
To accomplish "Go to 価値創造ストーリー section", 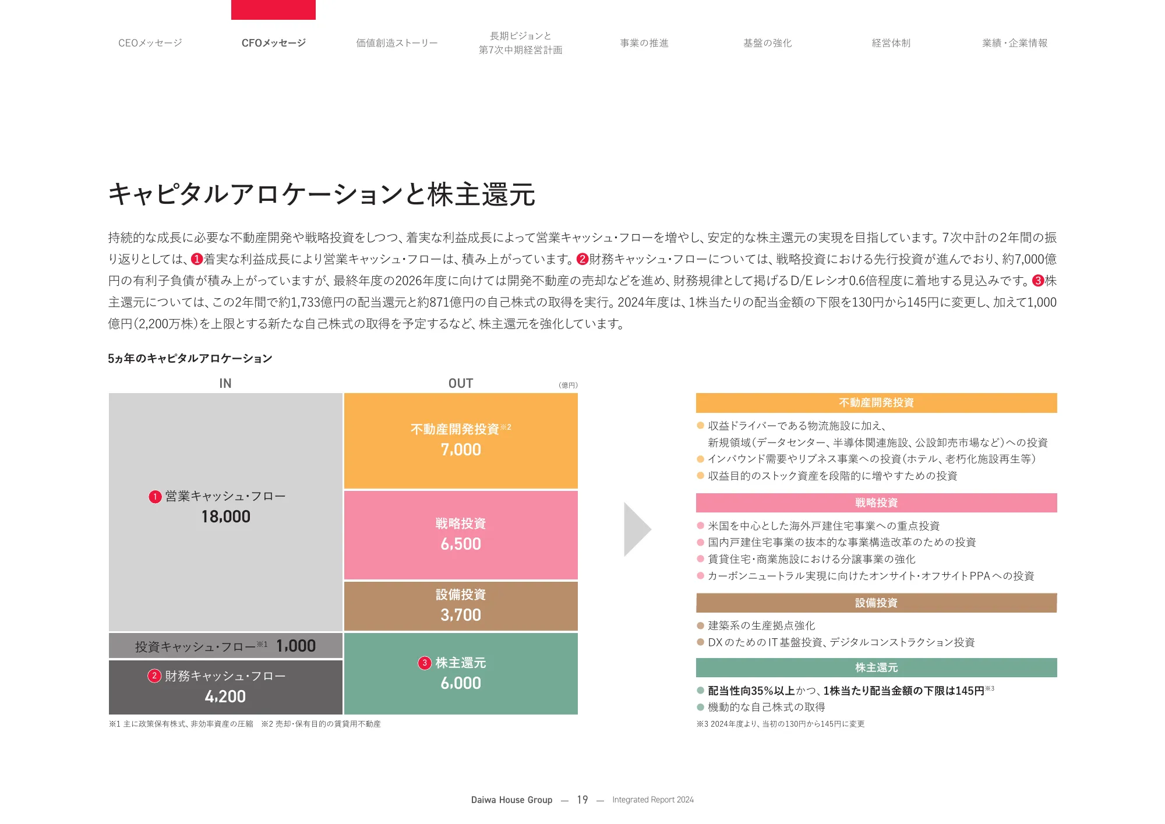I will coord(397,43).
